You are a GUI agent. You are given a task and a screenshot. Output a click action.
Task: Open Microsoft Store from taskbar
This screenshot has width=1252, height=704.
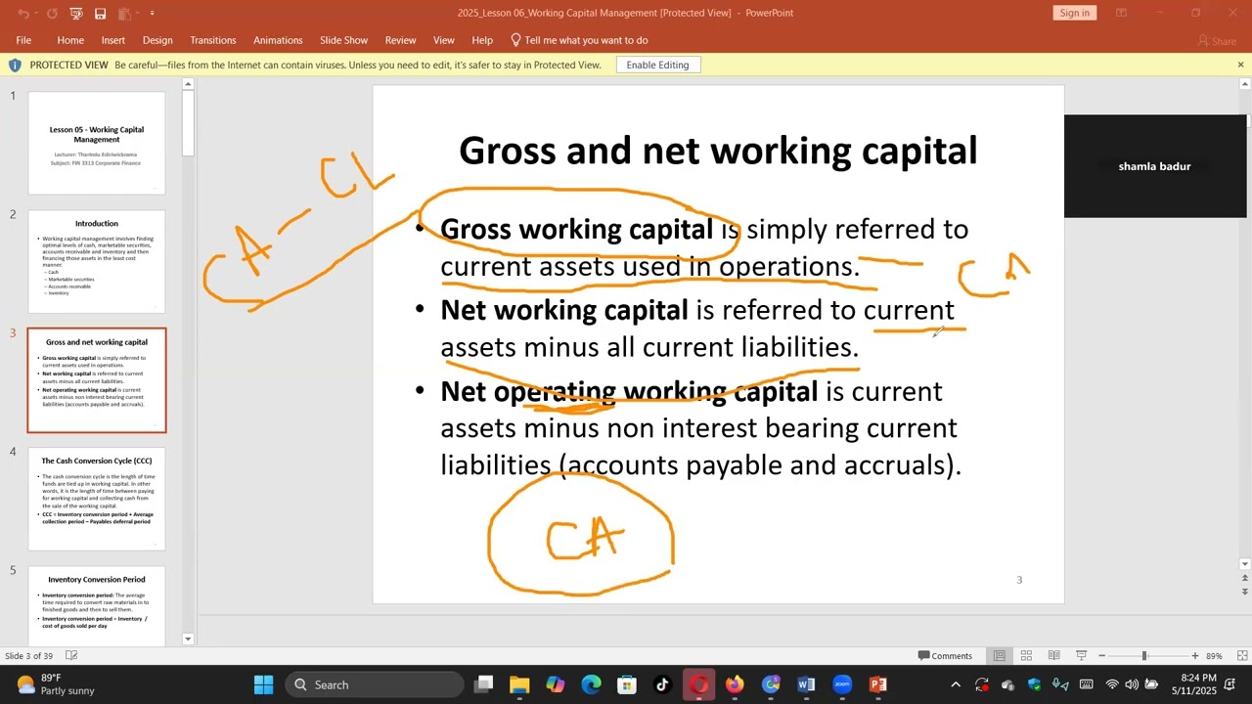[x=627, y=684]
